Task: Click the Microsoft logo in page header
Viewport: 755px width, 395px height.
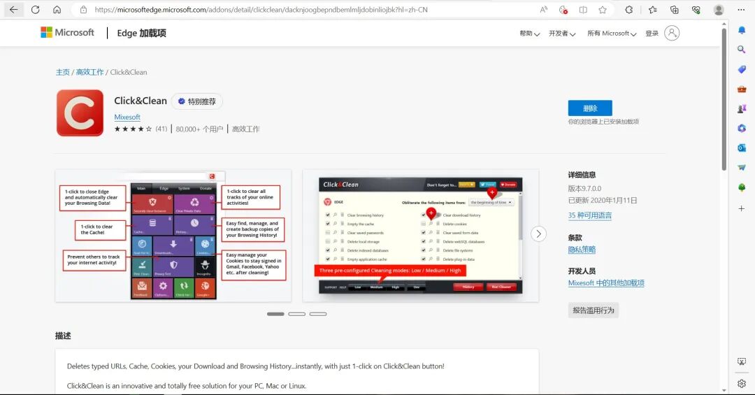Action: click(x=67, y=32)
